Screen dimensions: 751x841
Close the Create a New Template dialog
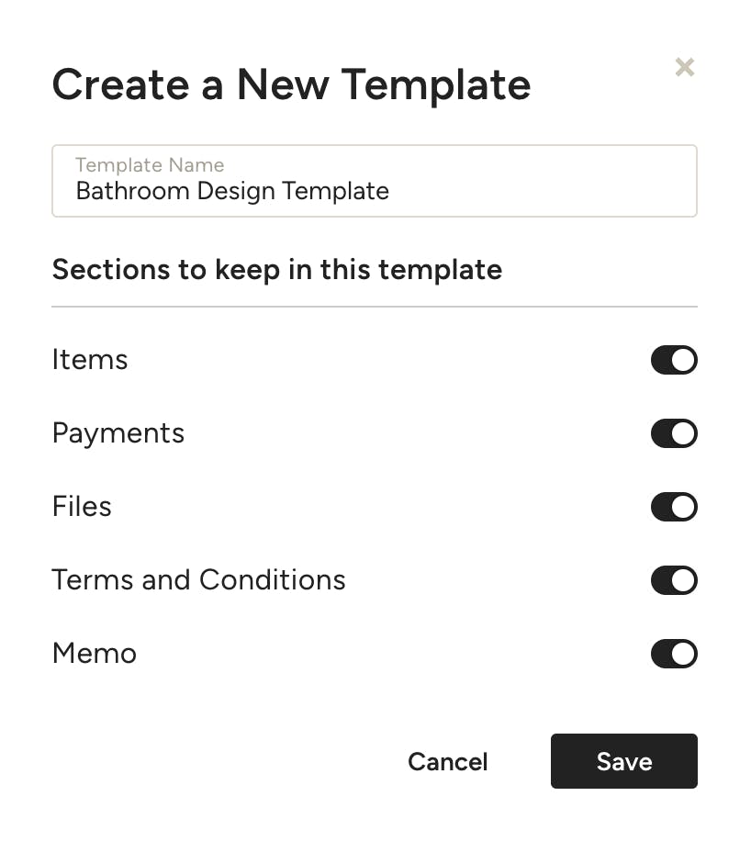pos(684,67)
